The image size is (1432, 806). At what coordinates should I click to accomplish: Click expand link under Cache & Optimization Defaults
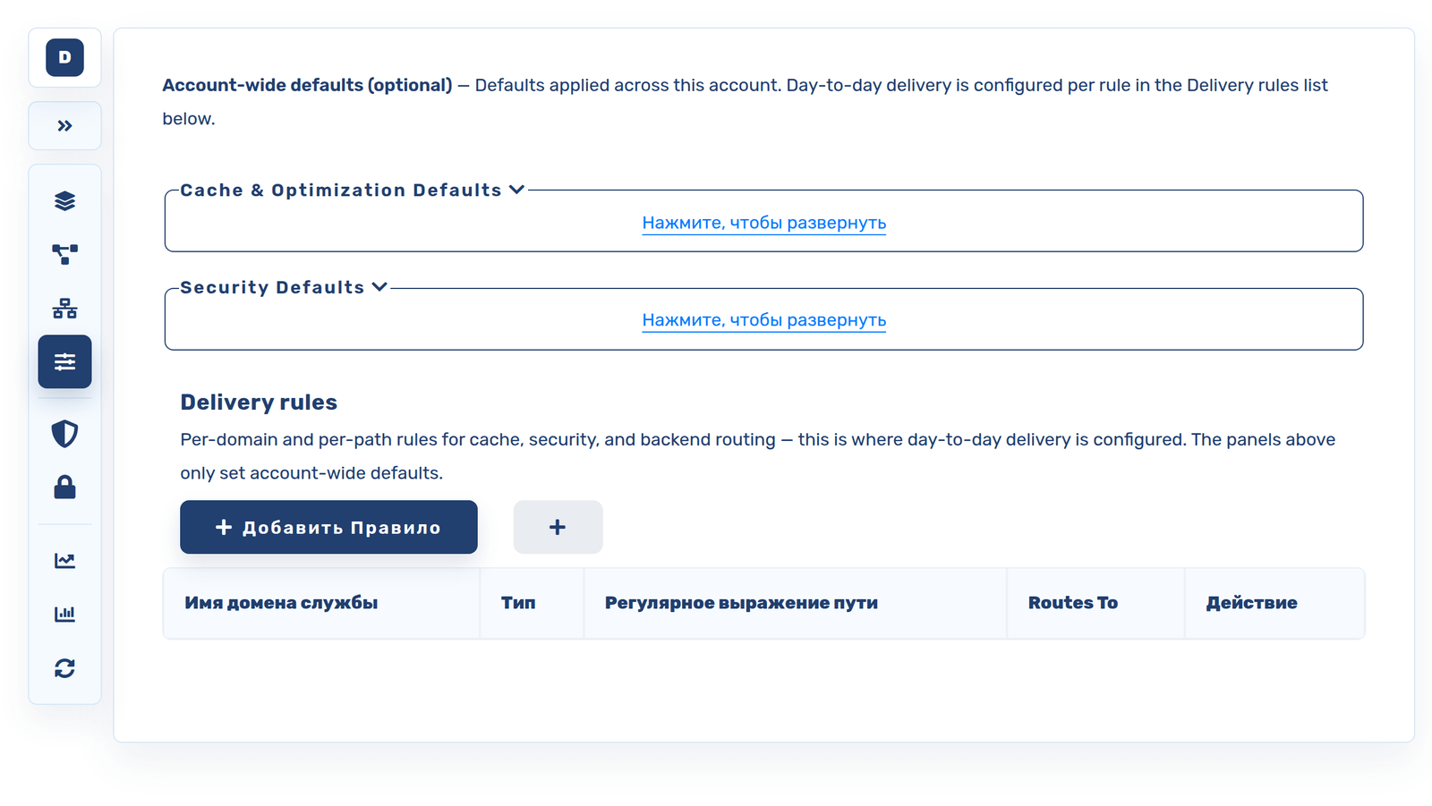(x=764, y=223)
